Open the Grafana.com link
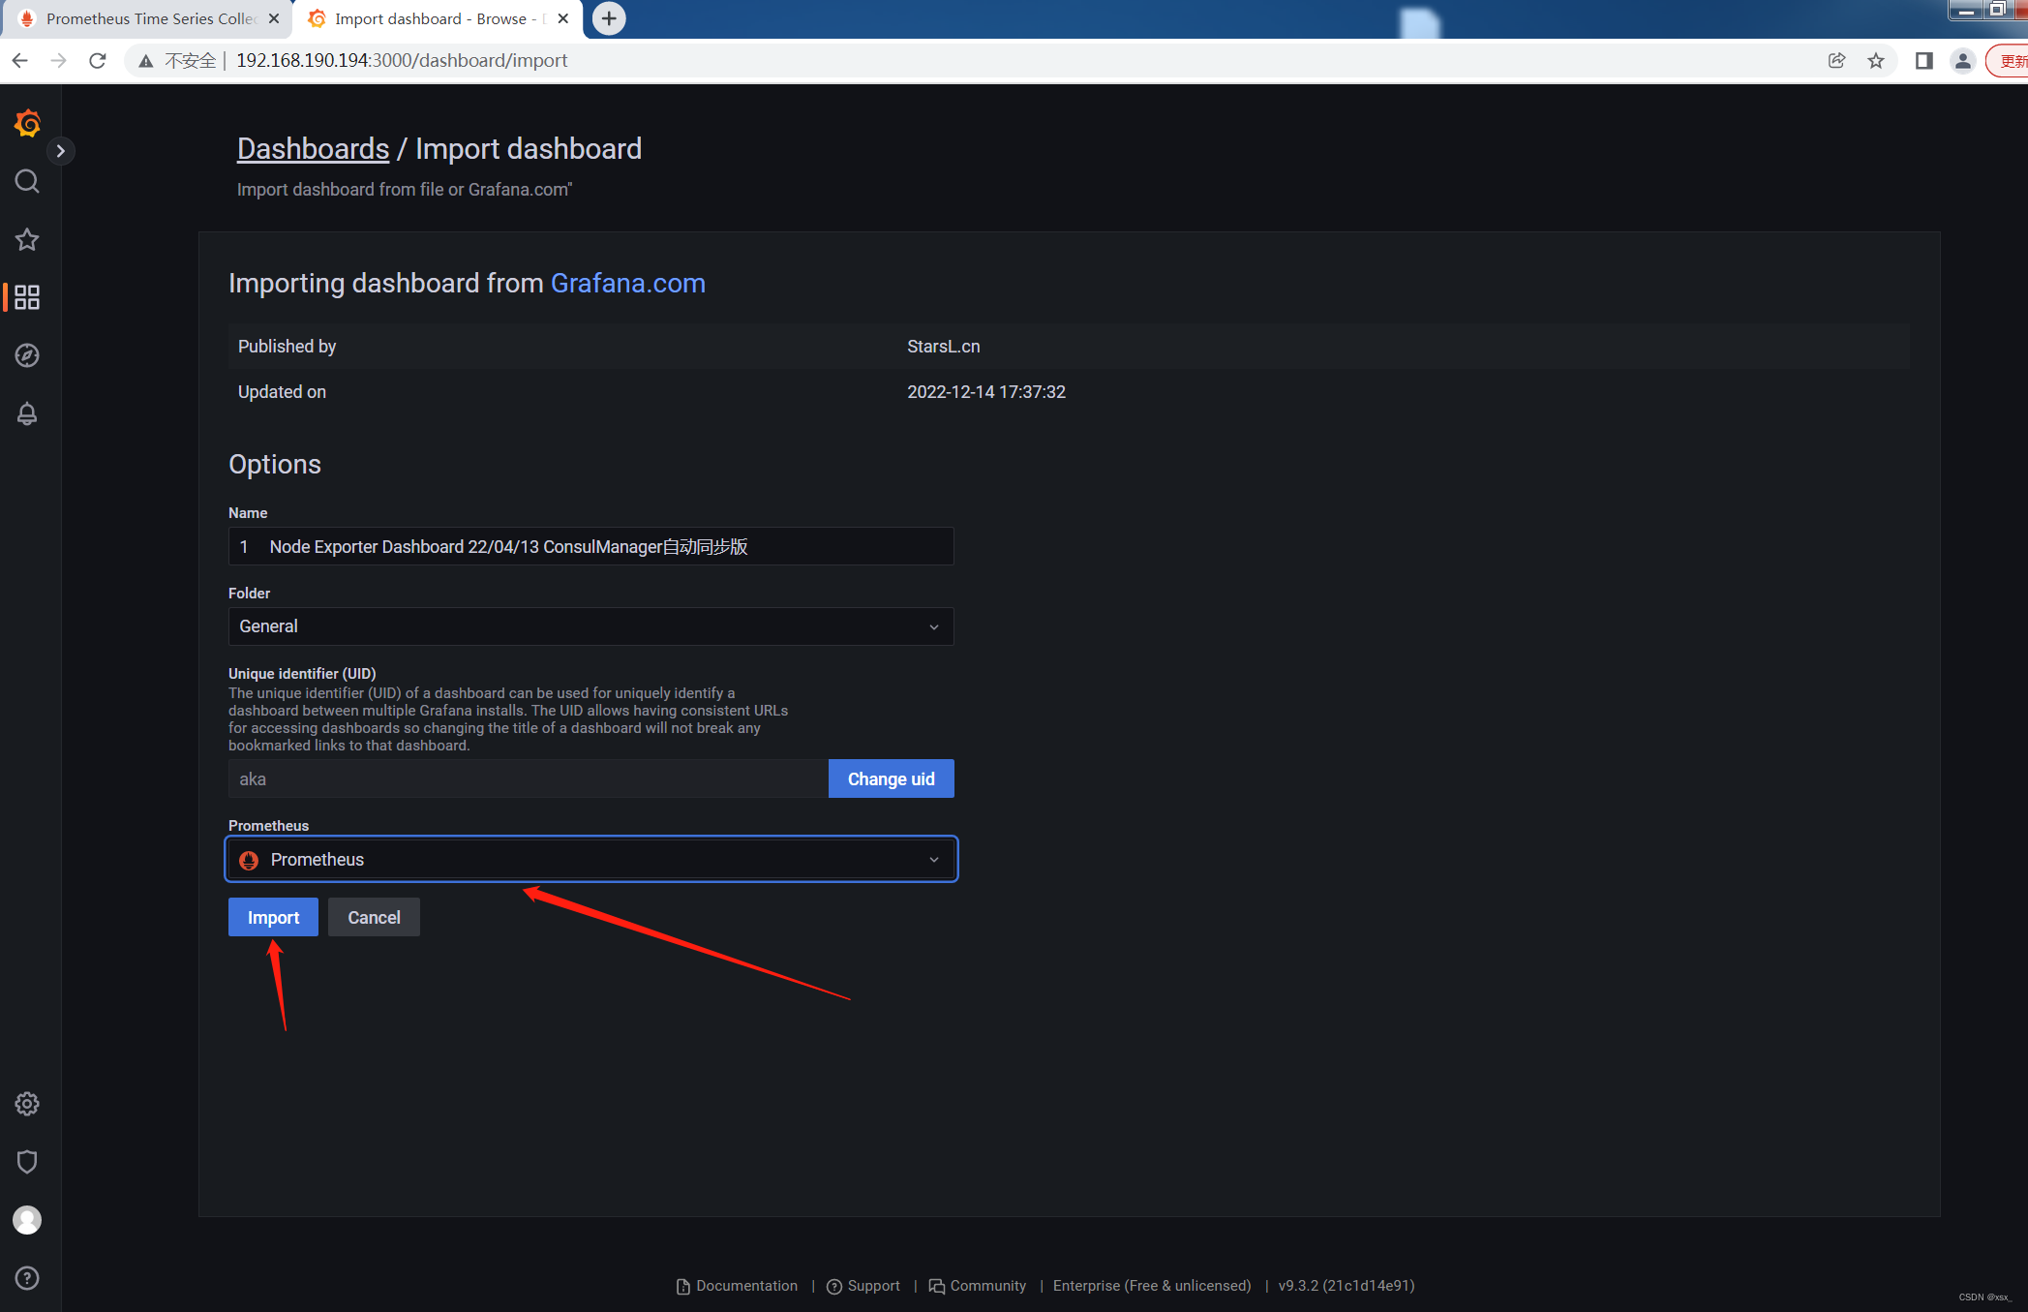Viewport: 2028px width, 1312px height. click(627, 283)
